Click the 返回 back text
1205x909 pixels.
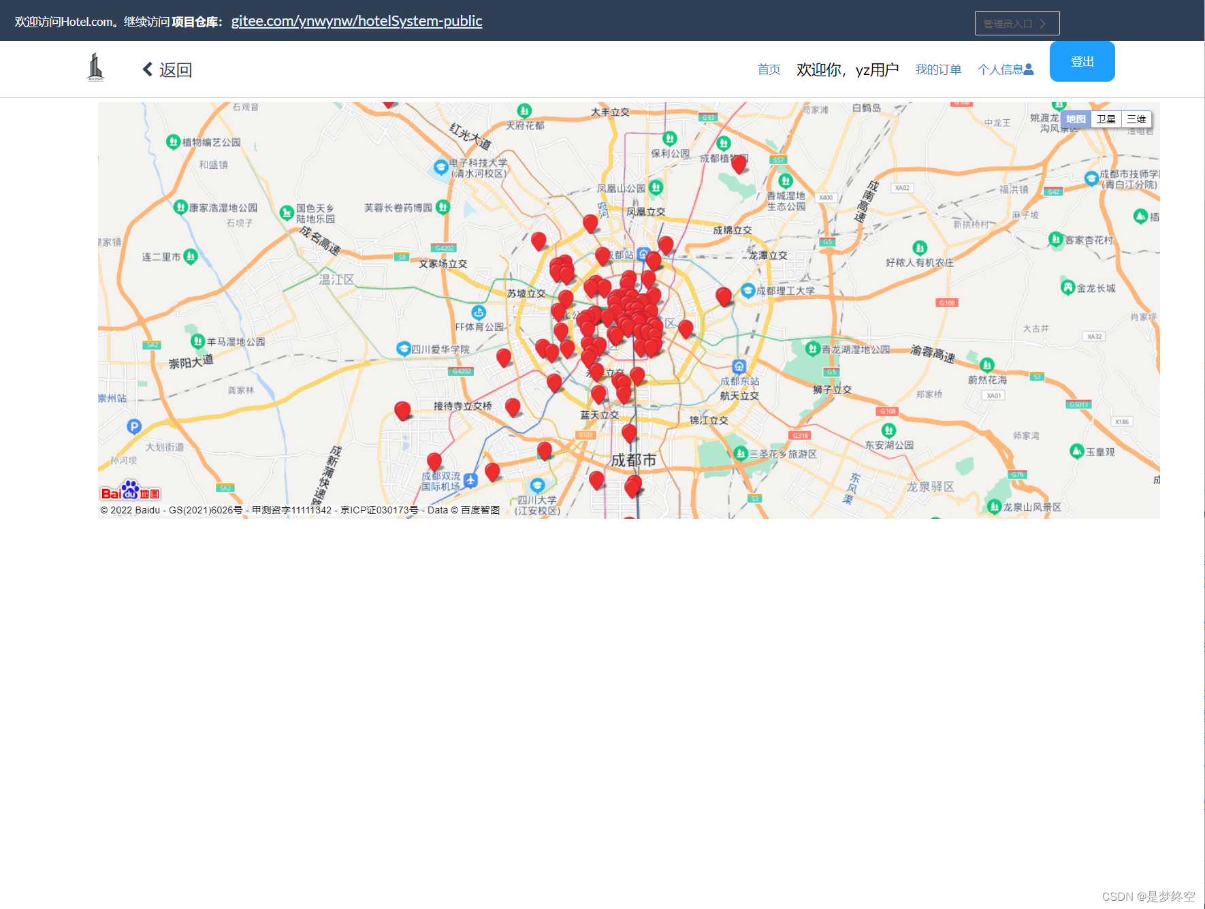click(176, 69)
